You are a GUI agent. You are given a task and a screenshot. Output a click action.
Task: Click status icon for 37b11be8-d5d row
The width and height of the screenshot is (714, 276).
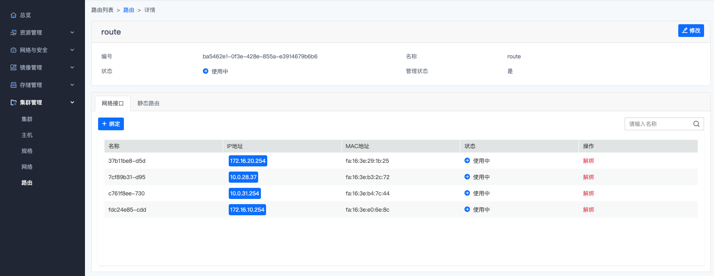(467, 160)
